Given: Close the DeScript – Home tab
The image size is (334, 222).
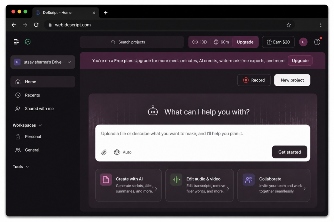Looking at the screenshot, I should 94,13.
